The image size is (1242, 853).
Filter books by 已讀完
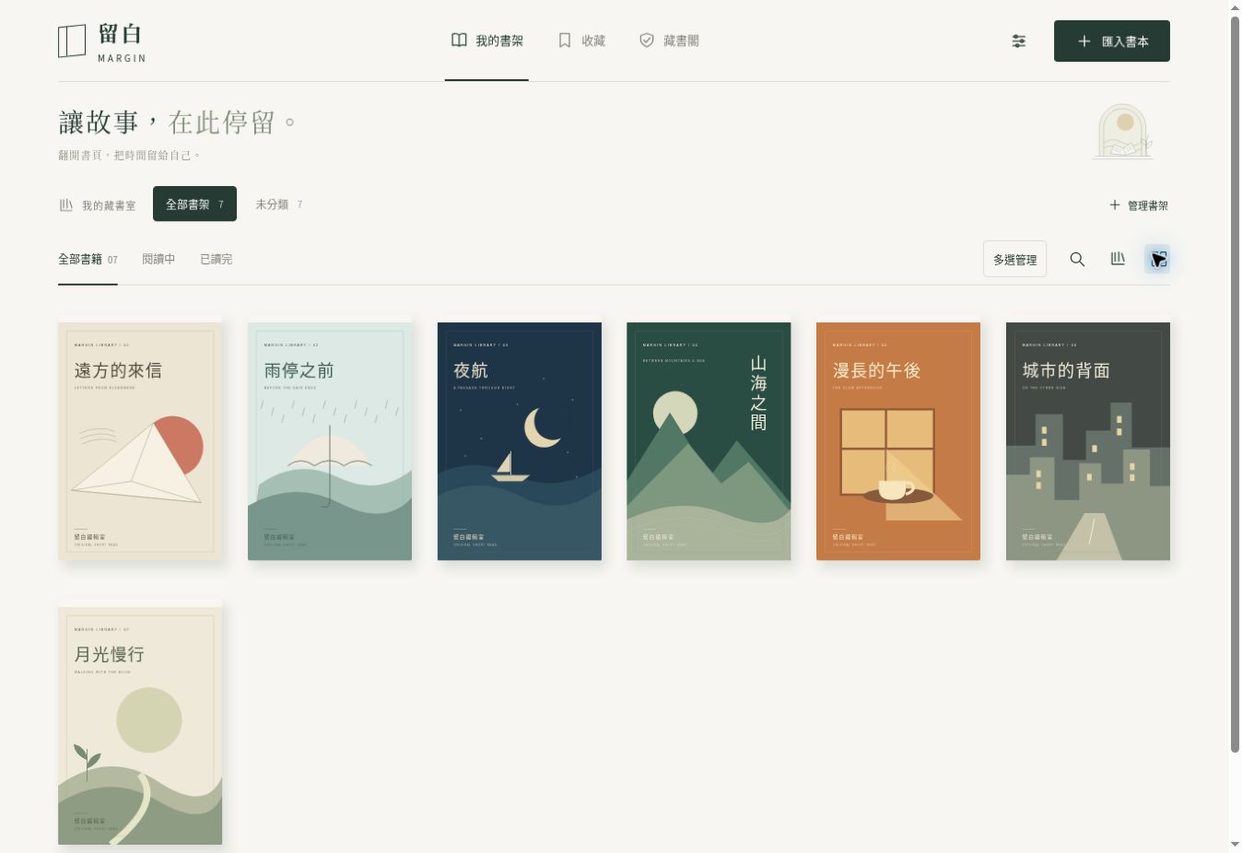point(217,260)
